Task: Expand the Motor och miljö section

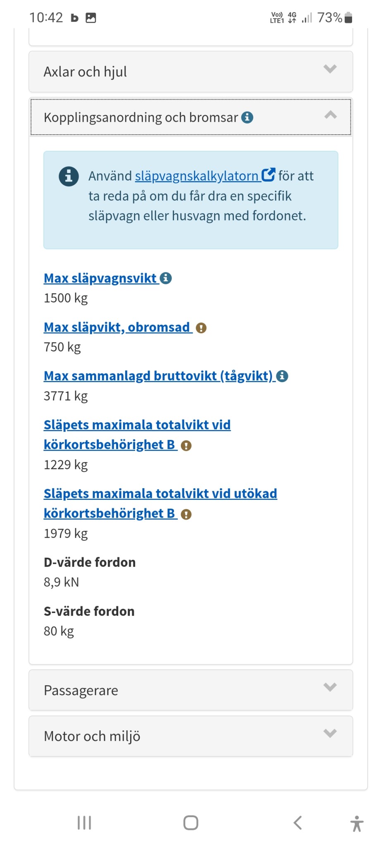Action: click(x=190, y=736)
